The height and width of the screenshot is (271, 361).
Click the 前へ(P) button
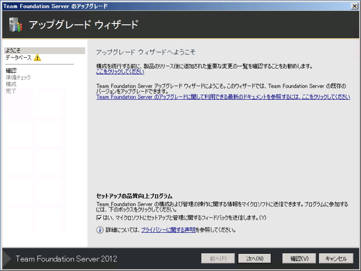coord(218,258)
